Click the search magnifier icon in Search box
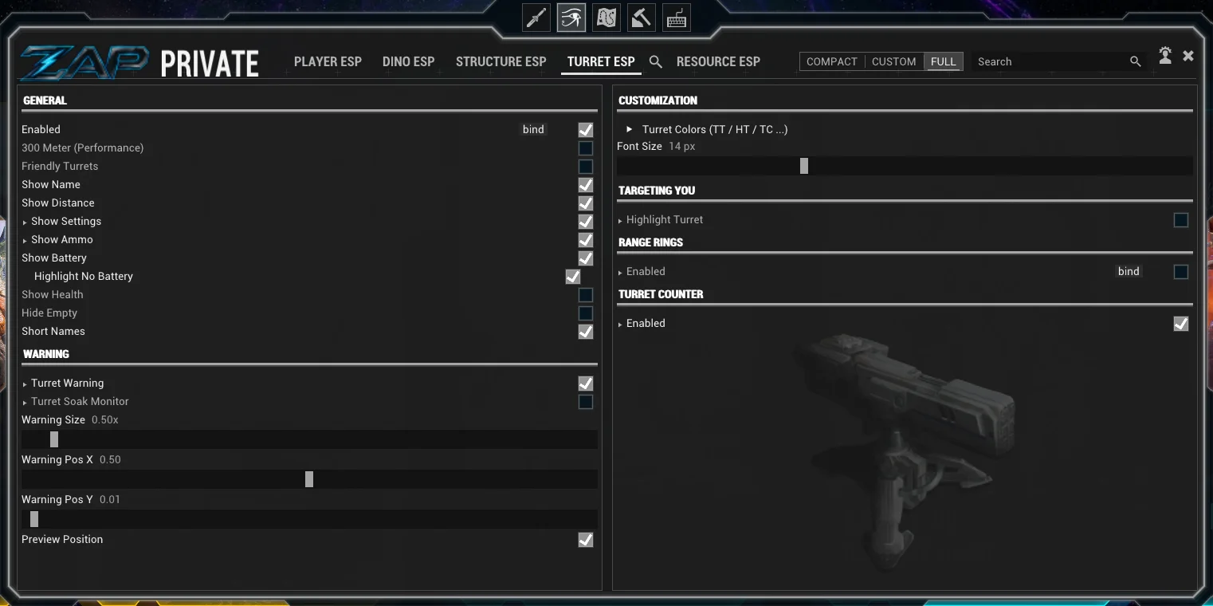Viewport: 1213px width, 606px height. pos(1136,61)
